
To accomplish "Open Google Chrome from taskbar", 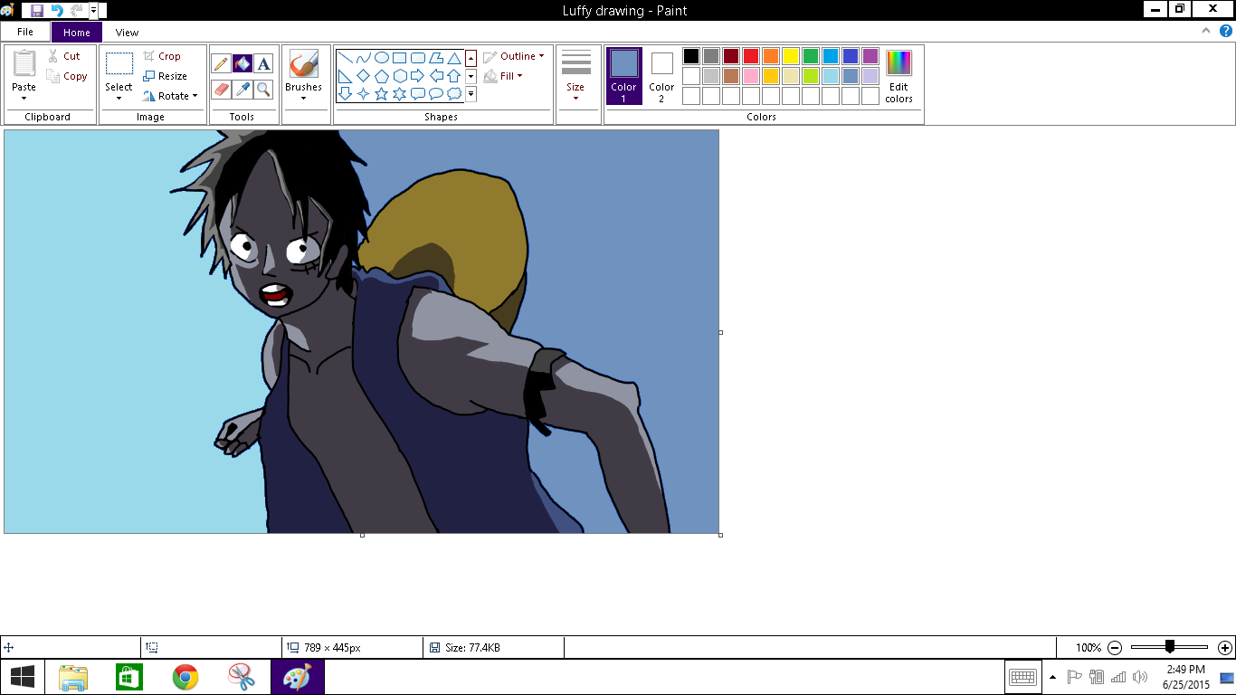I will coord(185,677).
